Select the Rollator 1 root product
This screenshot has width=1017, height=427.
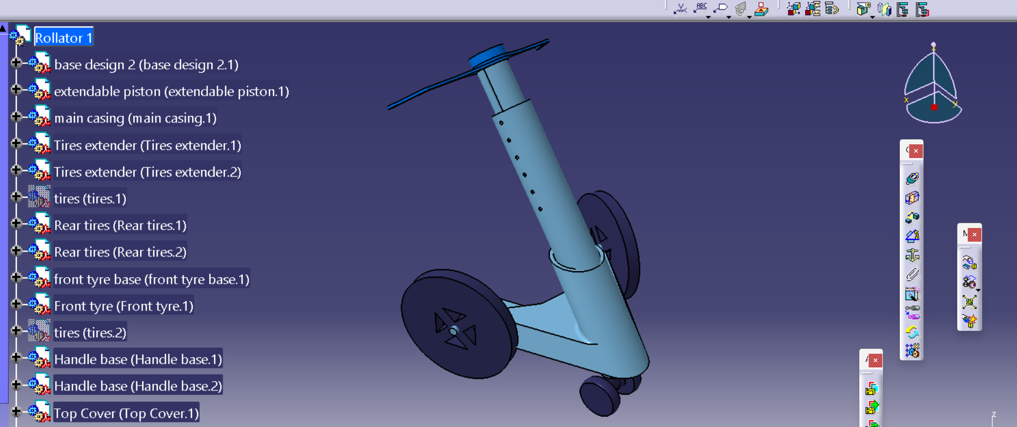click(63, 38)
